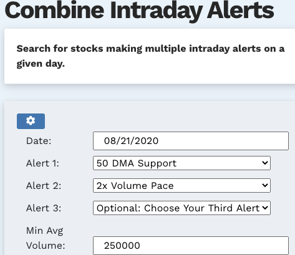The height and width of the screenshot is (255, 295).
Task: Click the chevron arrow on the Alert 1 select
Action: [x=265, y=163]
